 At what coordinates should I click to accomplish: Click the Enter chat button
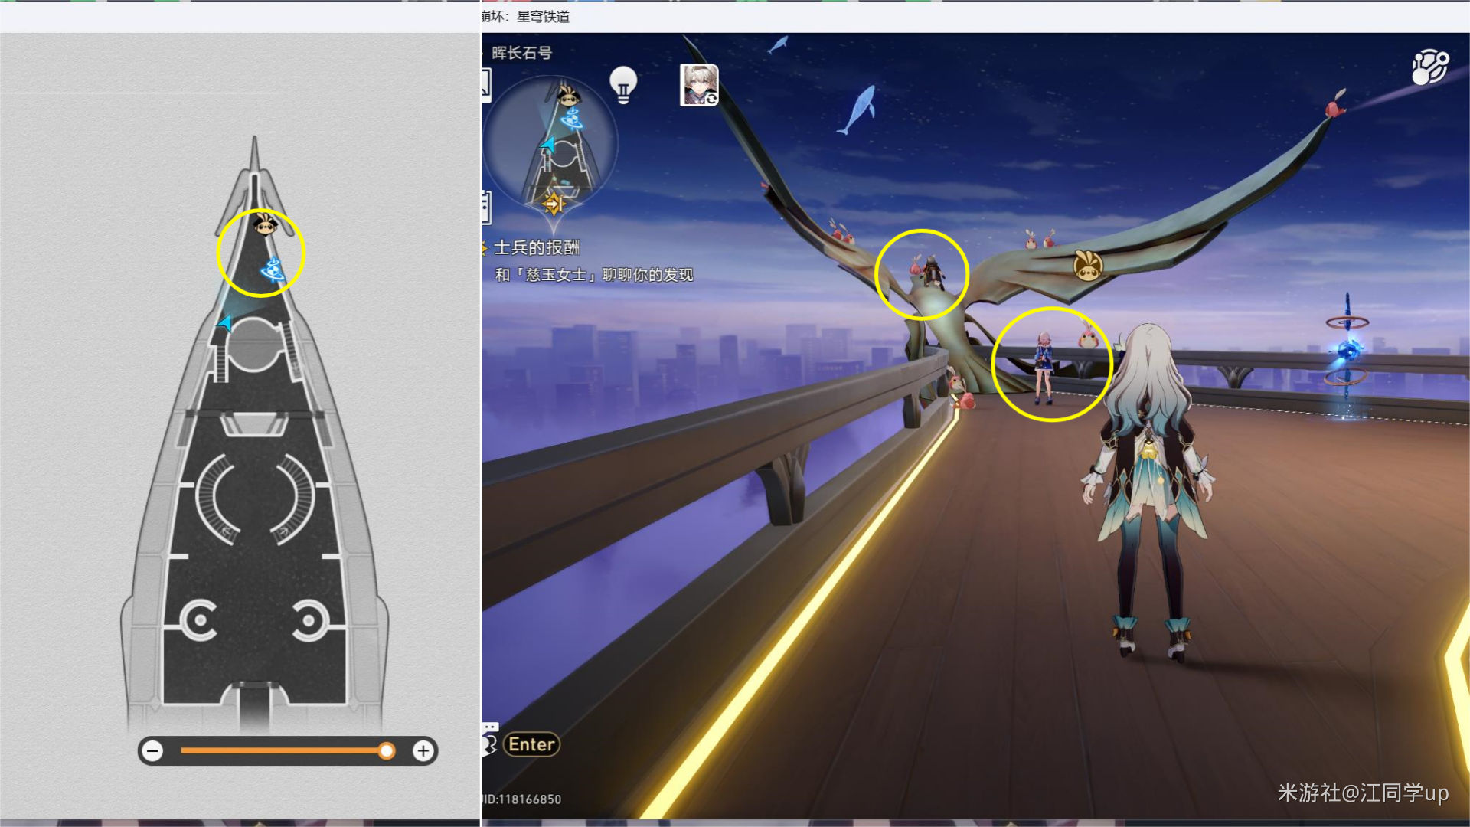tap(531, 744)
